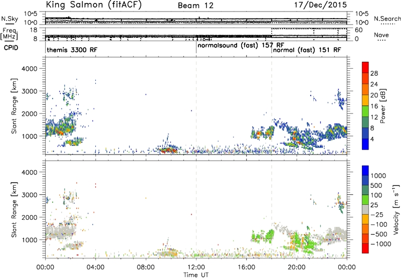Screen dimensions: 401x278
Task: Click the 'CPID' label
Action: pos(11,48)
